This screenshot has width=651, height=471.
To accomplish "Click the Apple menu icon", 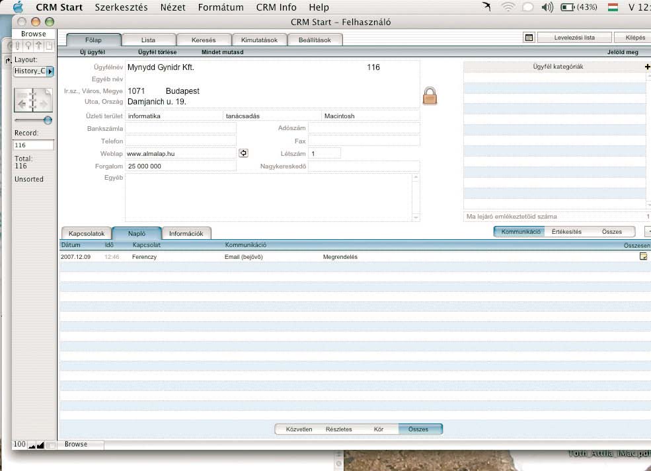I will [18, 7].
